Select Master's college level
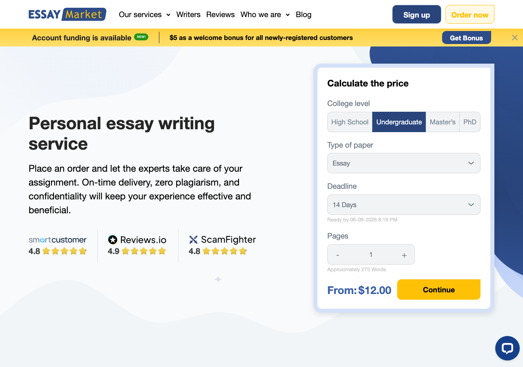The image size is (523, 367). [x=443, y=122]
